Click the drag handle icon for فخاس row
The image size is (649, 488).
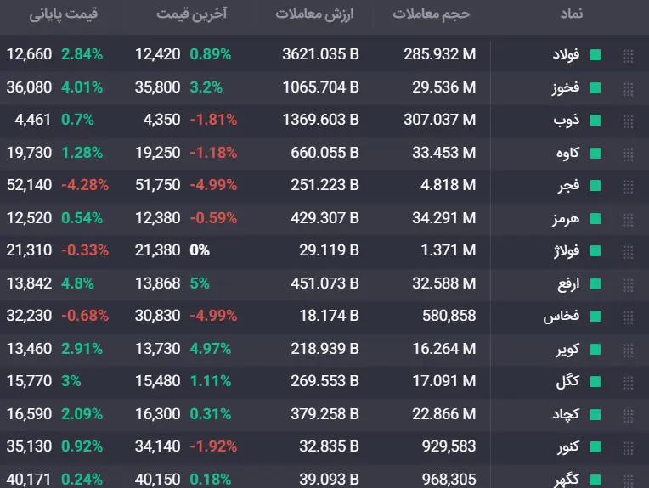click(628, 317)
